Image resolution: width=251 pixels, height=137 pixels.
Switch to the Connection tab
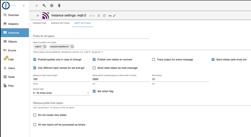(40, 23)
